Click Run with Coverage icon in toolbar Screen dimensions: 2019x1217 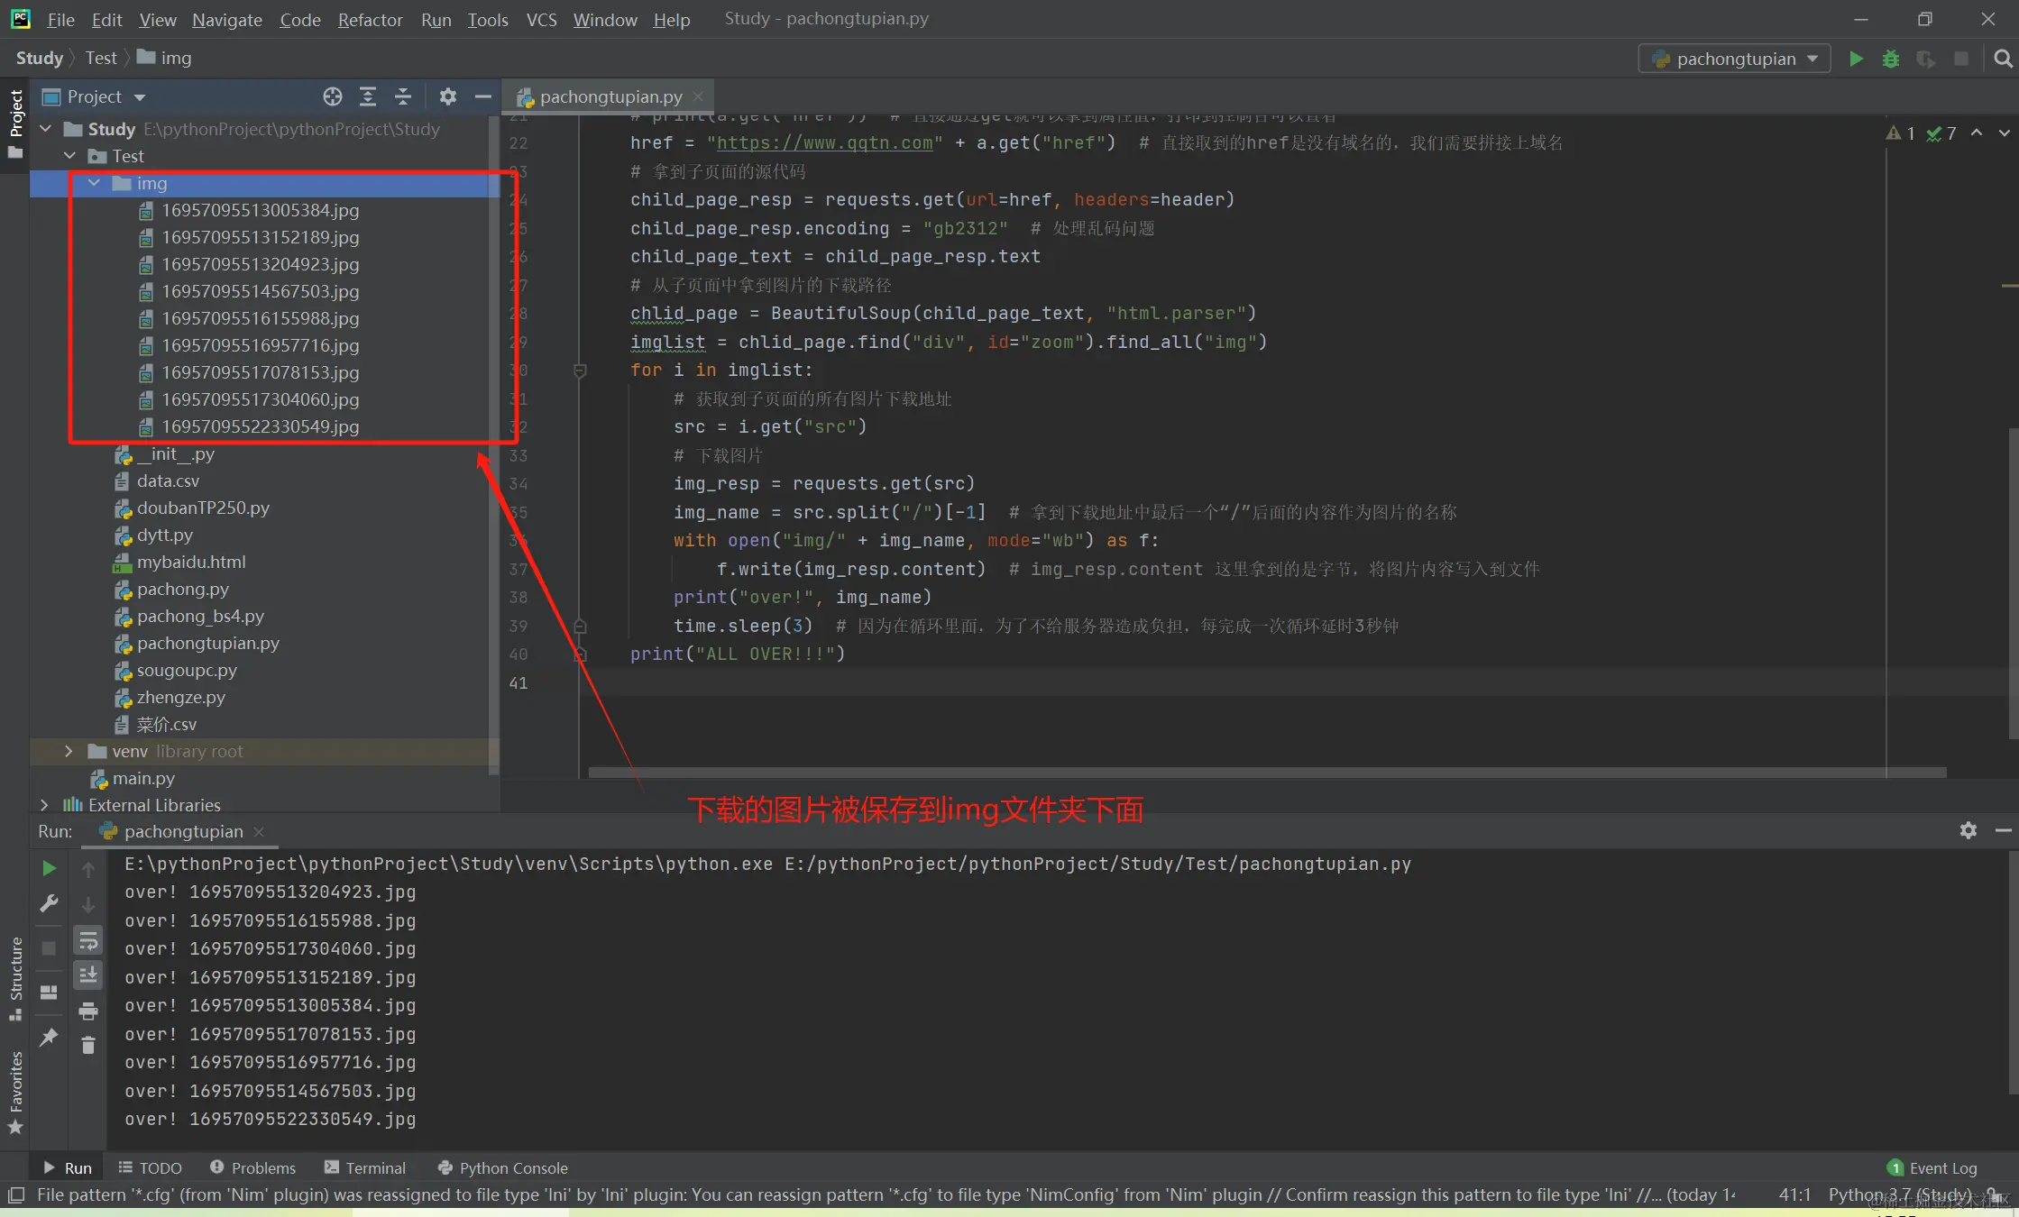[1926, 59]
